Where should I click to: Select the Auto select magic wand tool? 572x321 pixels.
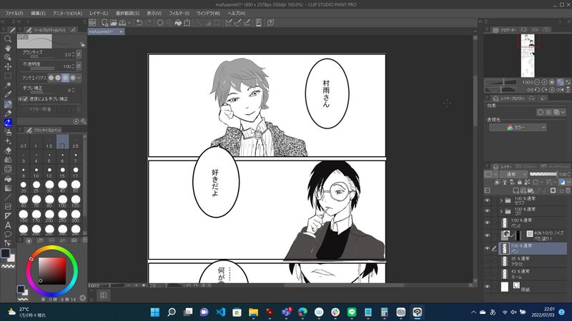click(8, 85)
